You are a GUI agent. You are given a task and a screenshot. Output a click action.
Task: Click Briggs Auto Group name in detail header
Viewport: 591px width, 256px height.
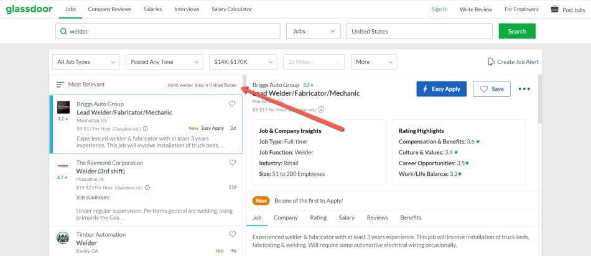point(276,85)
